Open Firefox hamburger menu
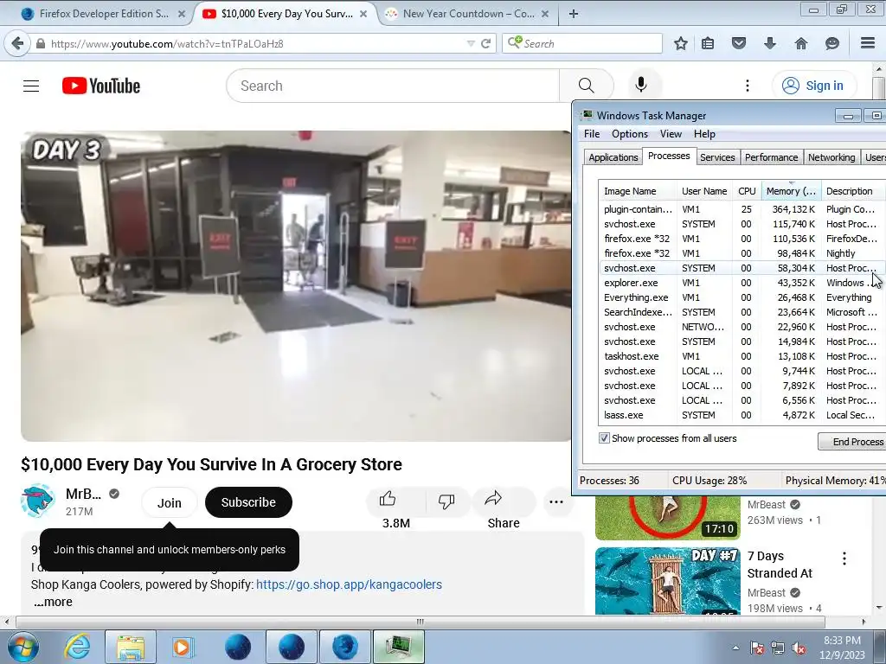The width and height of the screenshot is (886, 664). coord(867,43)
